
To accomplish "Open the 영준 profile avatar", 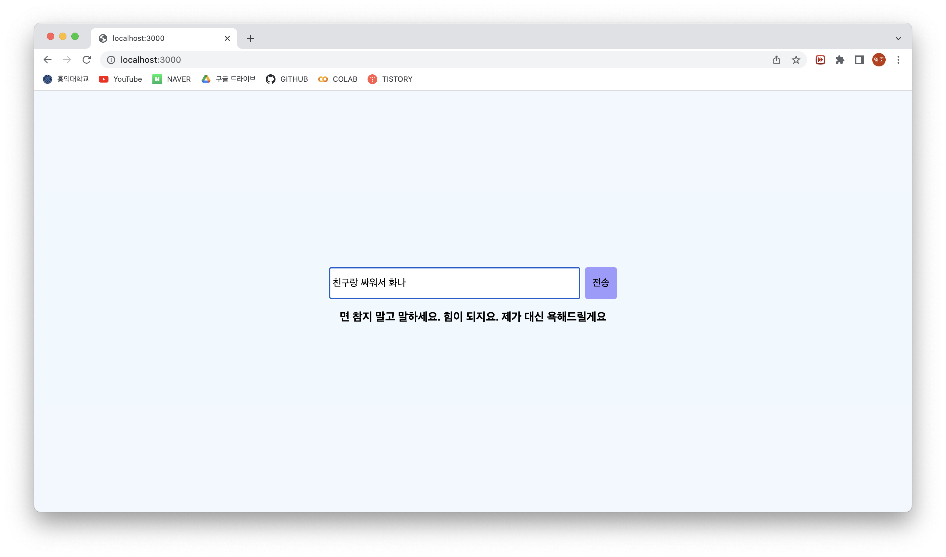I will click(x=879, y=60).
